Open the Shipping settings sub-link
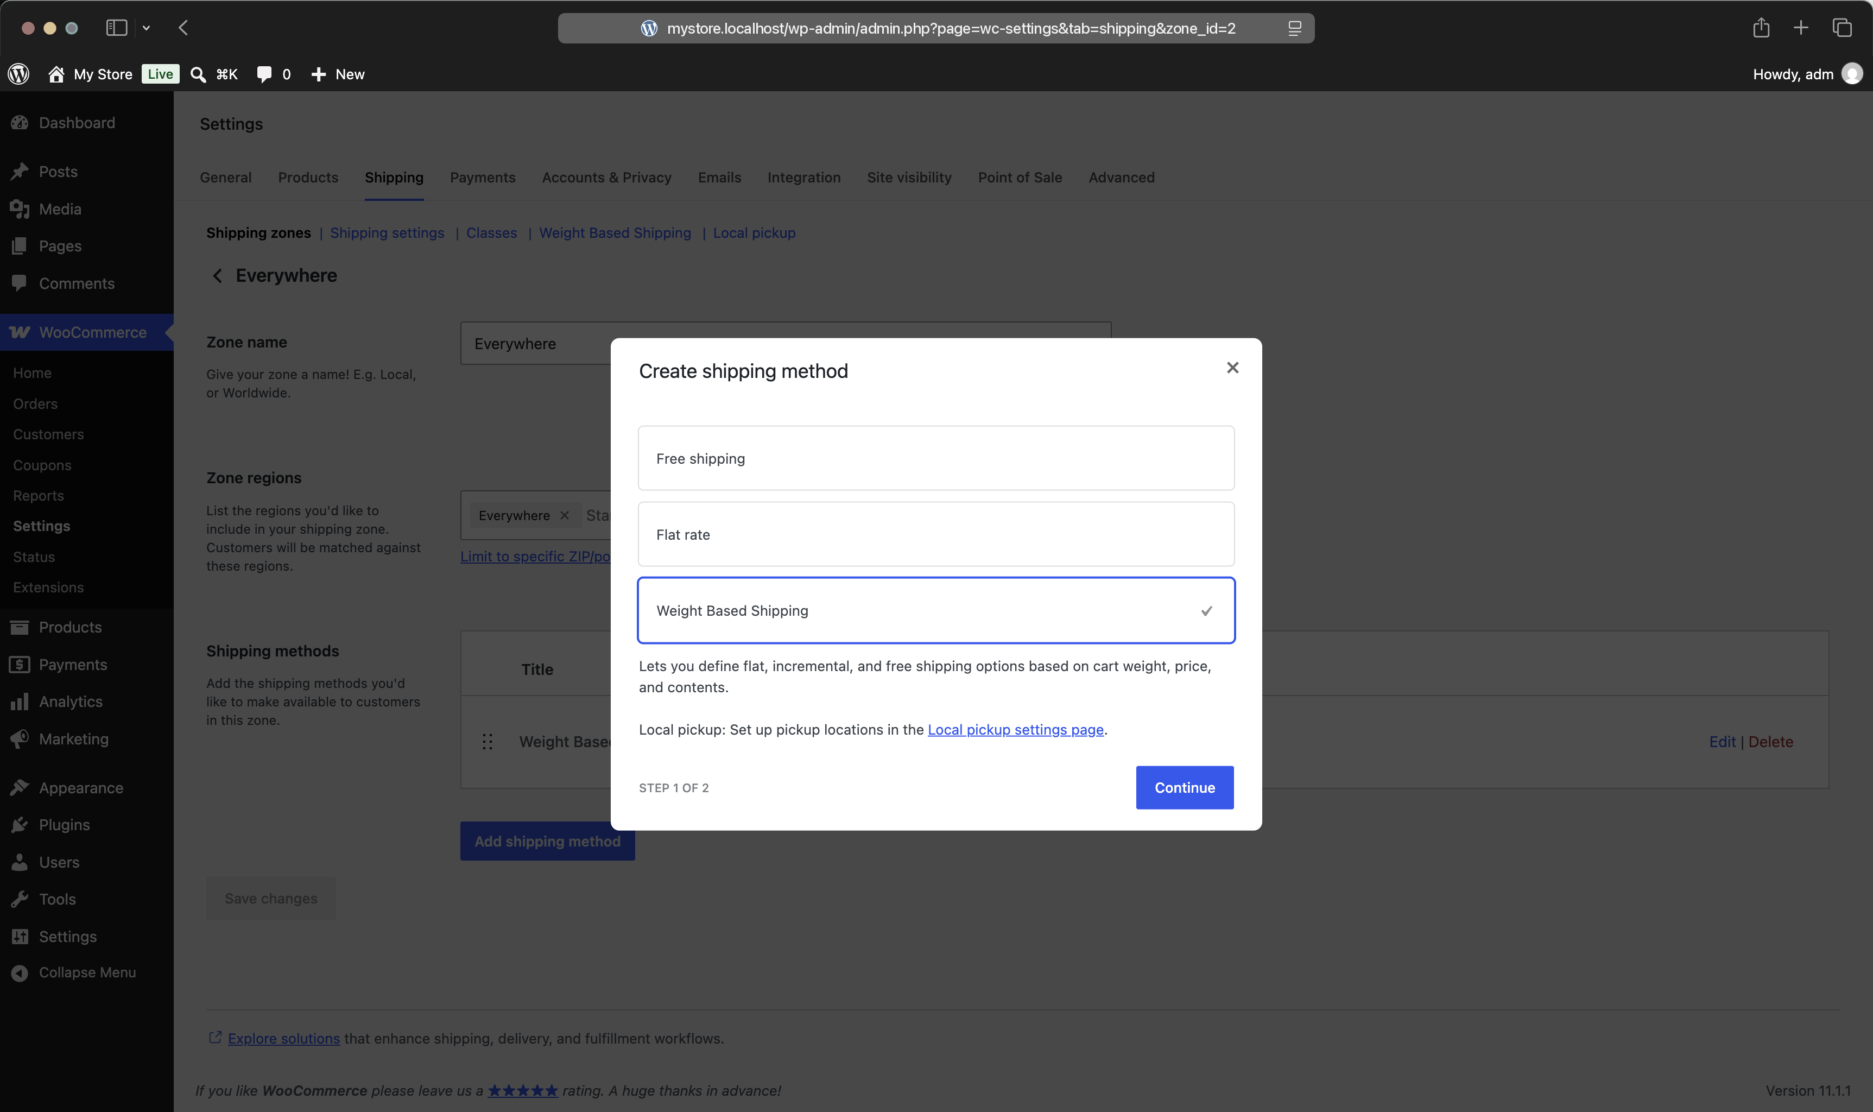The height and width of the screenshot is (1112, 1873). tap(387, 233)
